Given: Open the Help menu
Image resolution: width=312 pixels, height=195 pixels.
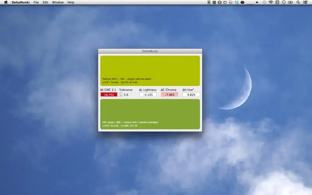Looking at the screenshot, I should [x=71, y=2].
